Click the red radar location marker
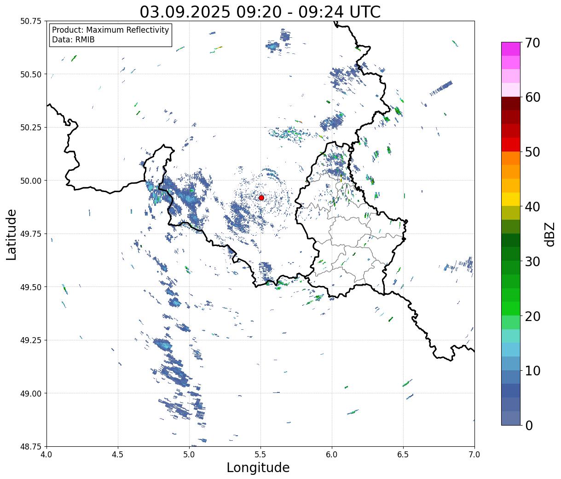This screenshot has height=479, width=561. (261, 198)
